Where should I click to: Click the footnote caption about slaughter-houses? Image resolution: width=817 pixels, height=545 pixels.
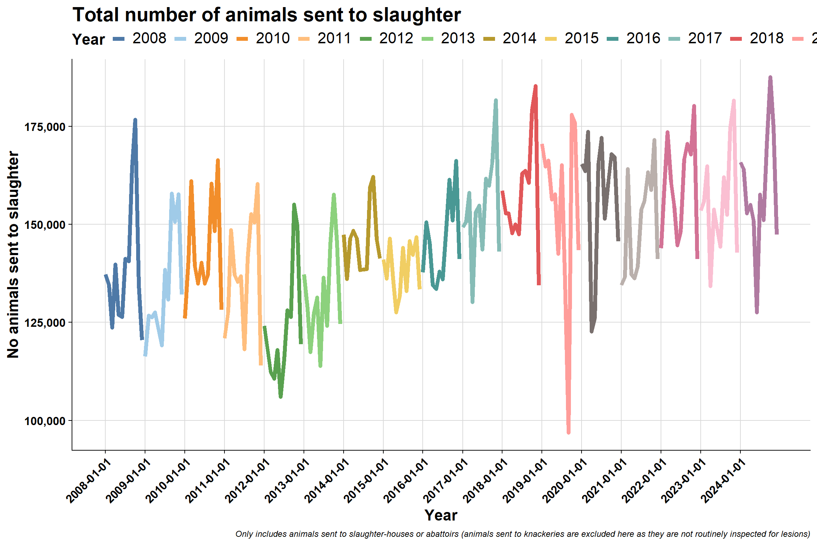coord(523,534)
